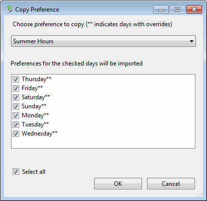This screenshot has height=201, width=207.
Task: Confirm with the OK button
Action: (x=118, y=183)
